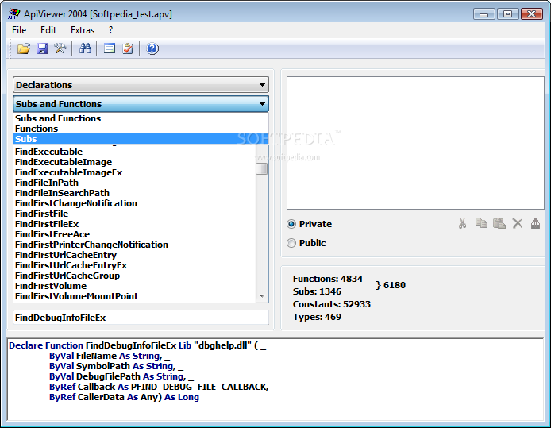Click the ByRef Callback code line

pos(163,387)
